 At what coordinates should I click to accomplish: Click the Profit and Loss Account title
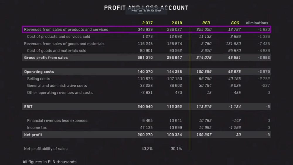tap(146, 8)
